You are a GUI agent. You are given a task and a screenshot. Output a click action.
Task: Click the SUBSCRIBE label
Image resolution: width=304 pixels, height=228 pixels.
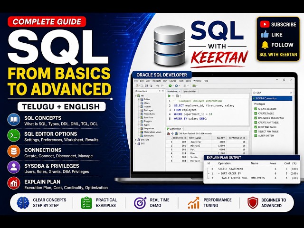pos(284,24)
